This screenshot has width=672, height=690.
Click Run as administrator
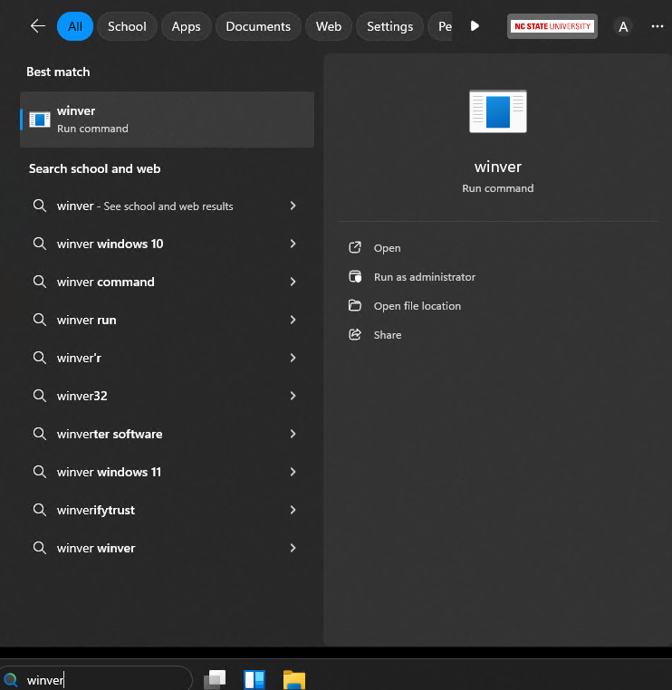[424, 277]
